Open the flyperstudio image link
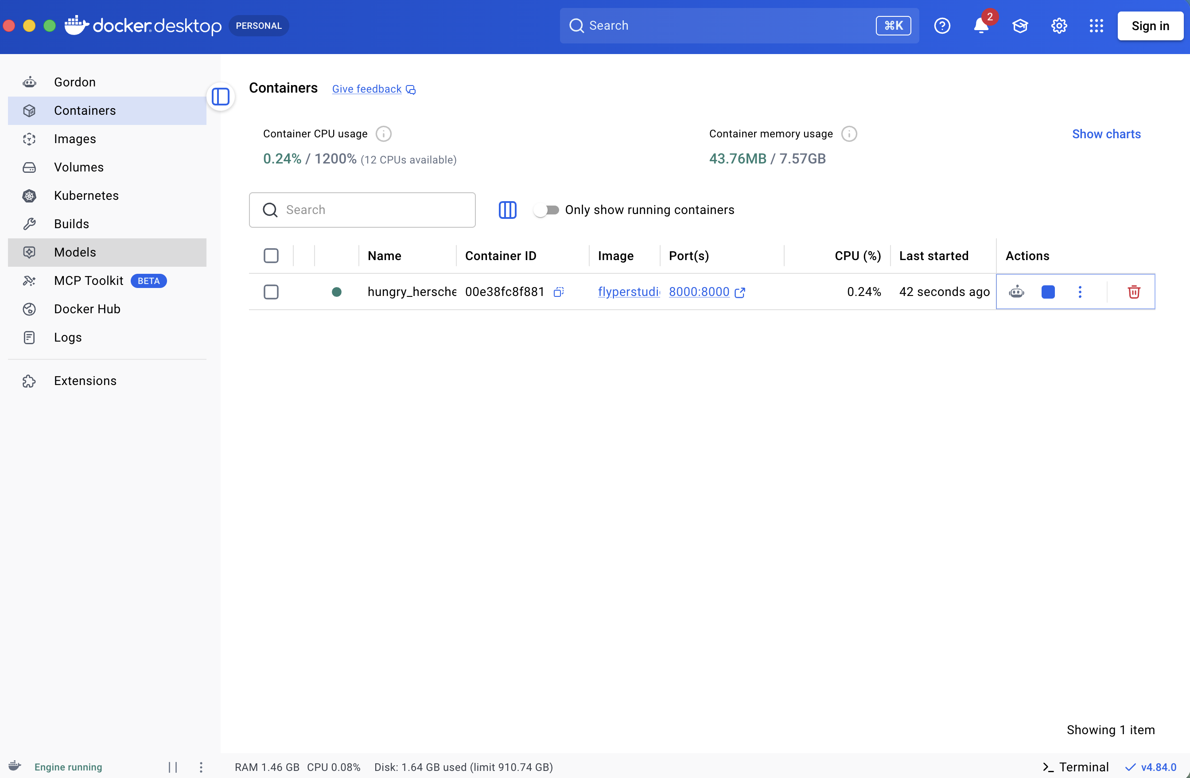 629,292
